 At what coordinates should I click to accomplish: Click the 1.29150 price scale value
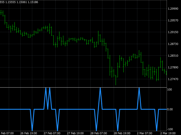(x=173, y=32)
